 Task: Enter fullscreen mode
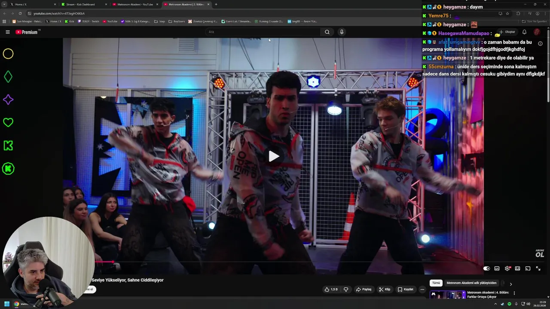coord(538,269)
